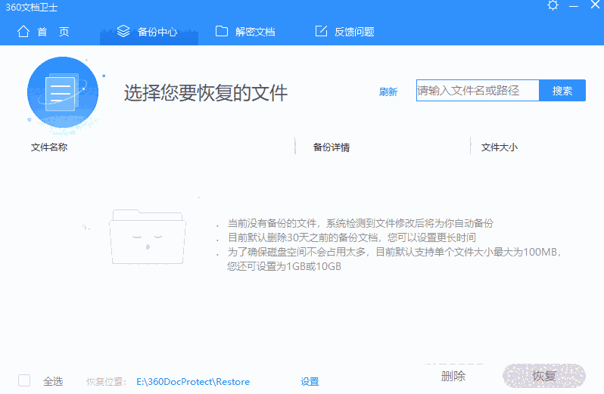
Task: Click the 删除 delete button
Action: point(453,376)
